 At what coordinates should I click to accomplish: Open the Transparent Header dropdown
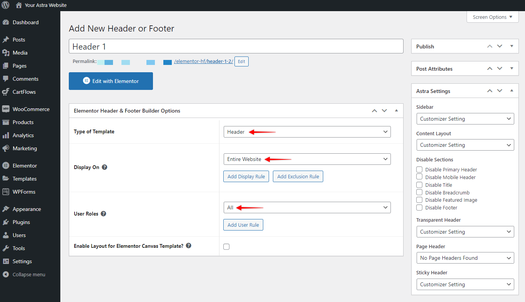(x=465, y=232)
